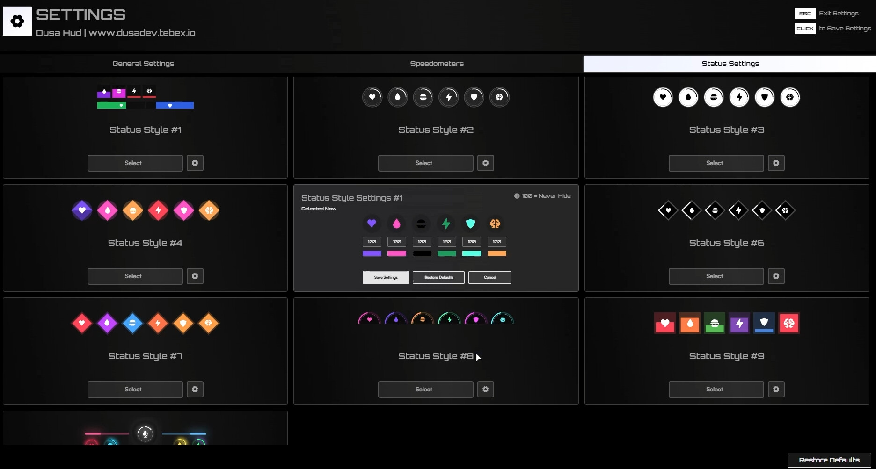Click the pink water drop thirst icon

click(396, 224)
